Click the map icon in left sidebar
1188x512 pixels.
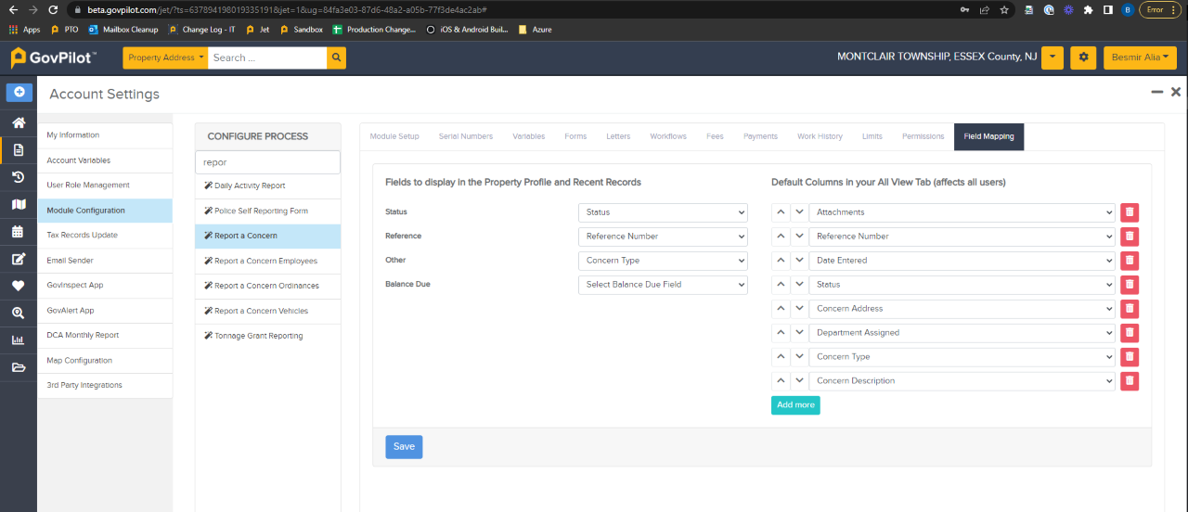pyautogui.click(x=19, y=204)
